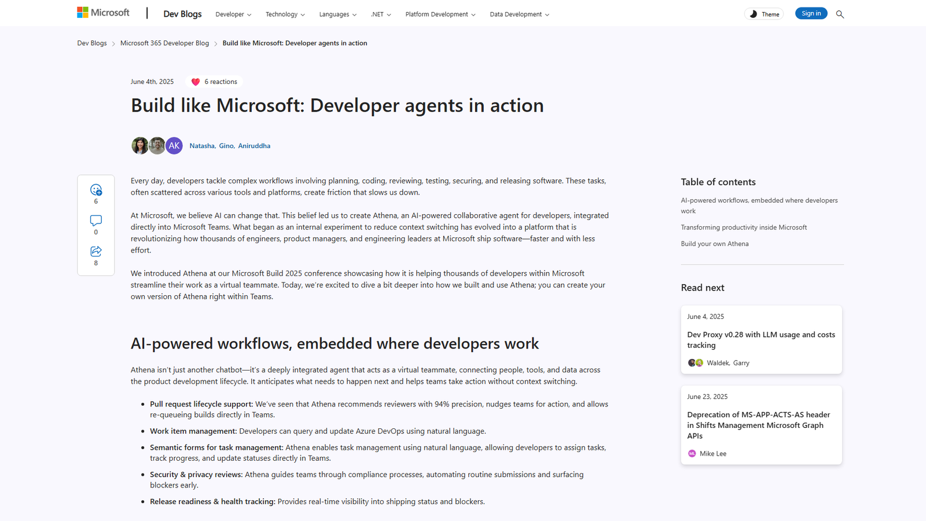Open Dev Proxy v0.28 article card
The width and height of the screenshot is (926, 521).
click(760, 340)
